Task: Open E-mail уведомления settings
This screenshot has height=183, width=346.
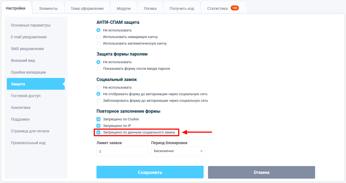Action: click(28, 37)
